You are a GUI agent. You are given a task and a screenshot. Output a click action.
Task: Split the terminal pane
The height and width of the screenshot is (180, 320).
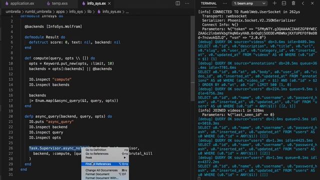click(x=284, y=3)
